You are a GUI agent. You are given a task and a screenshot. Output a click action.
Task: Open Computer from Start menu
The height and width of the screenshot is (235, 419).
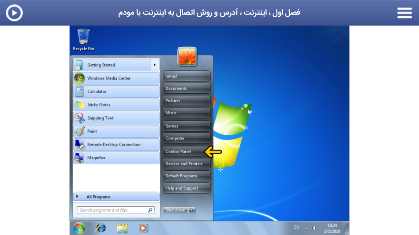pyautogui.click(x=187, y=138)
